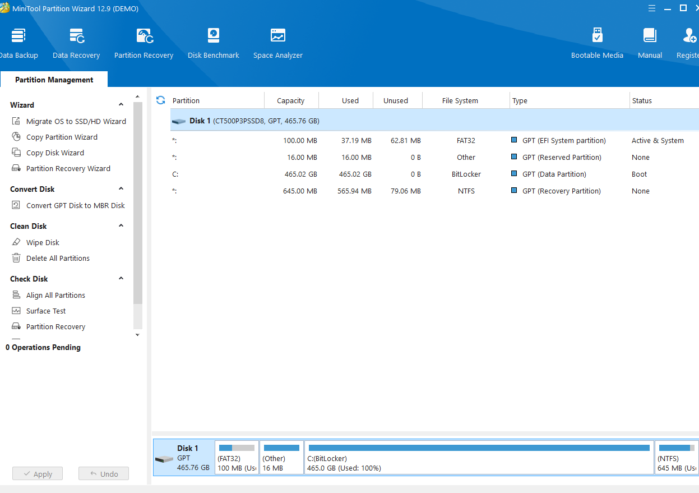Click the Migrate OS to SSD/HD Wizard icon
The image size is (699, 493).
click(x=16, y=121)
